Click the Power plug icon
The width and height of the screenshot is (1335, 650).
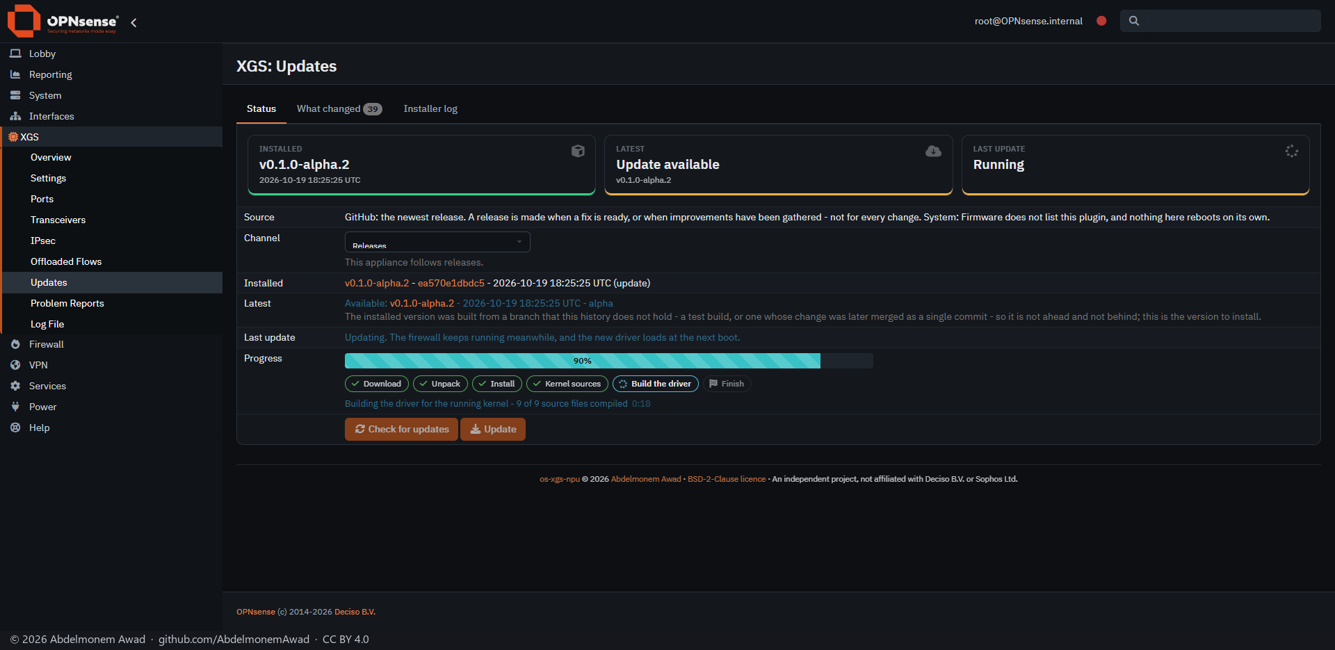point(15,407)
